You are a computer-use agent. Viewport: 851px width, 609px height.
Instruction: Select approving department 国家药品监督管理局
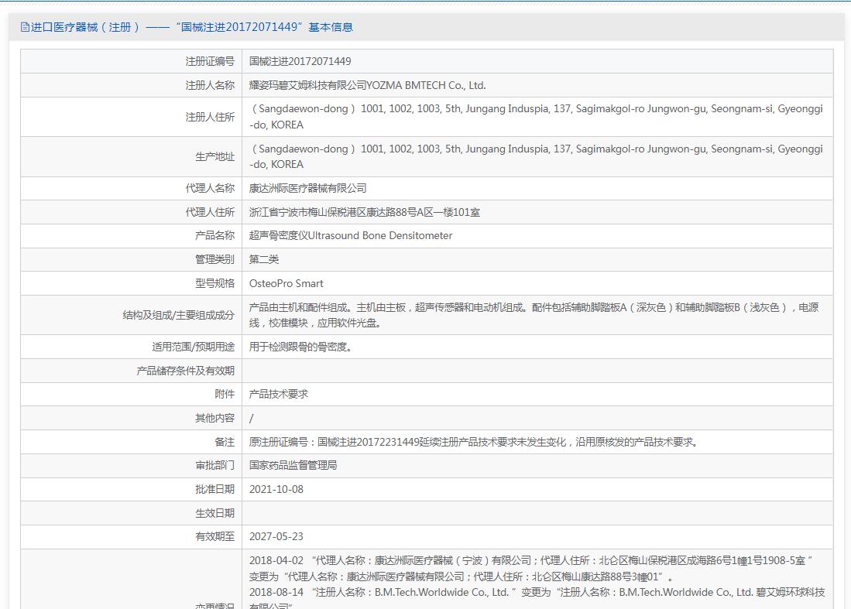point(293,466)
